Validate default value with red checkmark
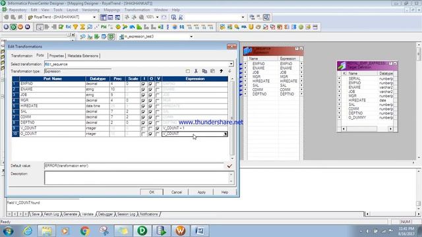This screenshot has height=237, width=422. [229, 166]
